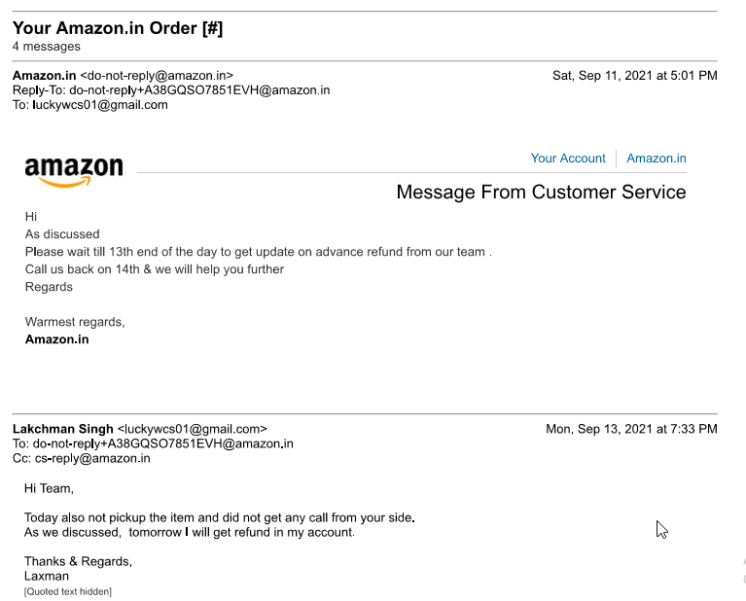Click the 4 messages count label

(x=47, y=47)
